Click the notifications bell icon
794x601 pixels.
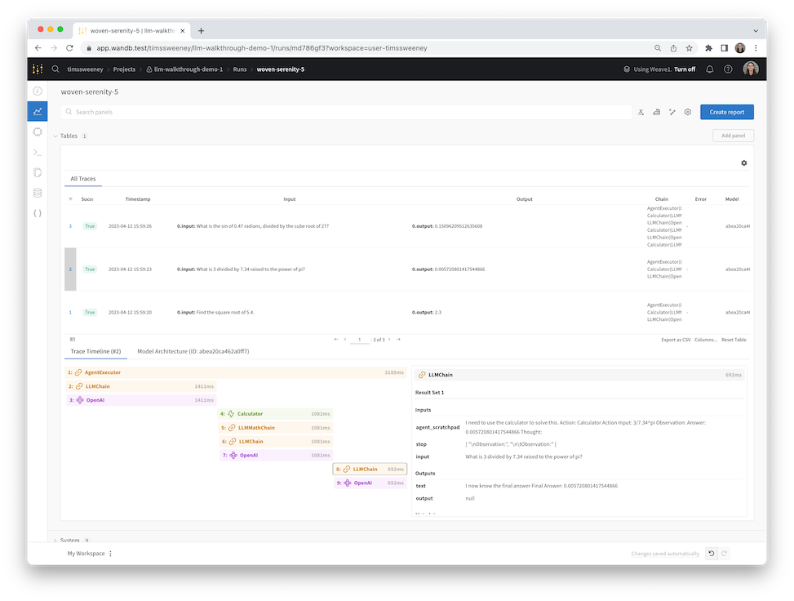tap(709, 69)
